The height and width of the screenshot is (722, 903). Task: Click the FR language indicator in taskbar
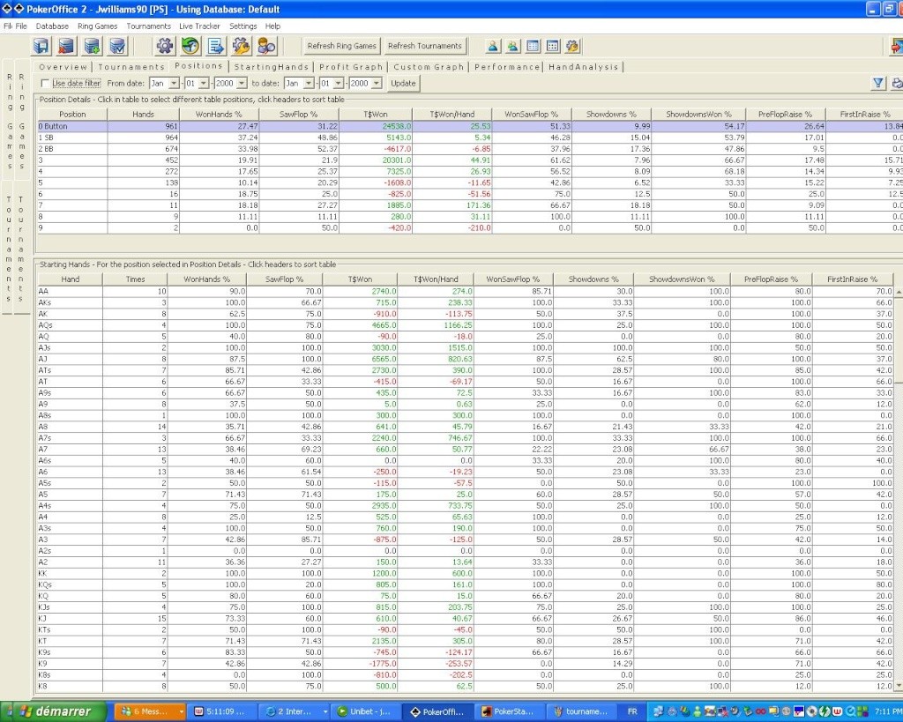631,711
